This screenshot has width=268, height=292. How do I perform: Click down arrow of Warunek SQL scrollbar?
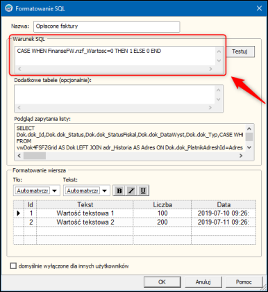(x=219, y=60)
